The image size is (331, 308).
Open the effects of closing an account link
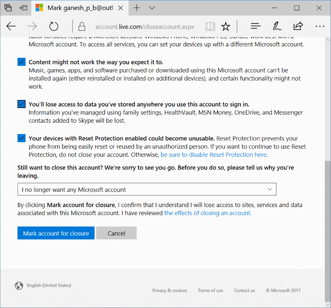[x=208, y=213]
